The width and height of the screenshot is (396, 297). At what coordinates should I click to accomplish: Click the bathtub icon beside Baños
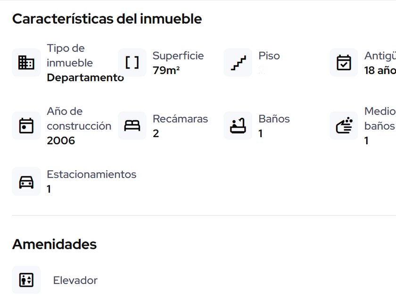pos(238,126)
